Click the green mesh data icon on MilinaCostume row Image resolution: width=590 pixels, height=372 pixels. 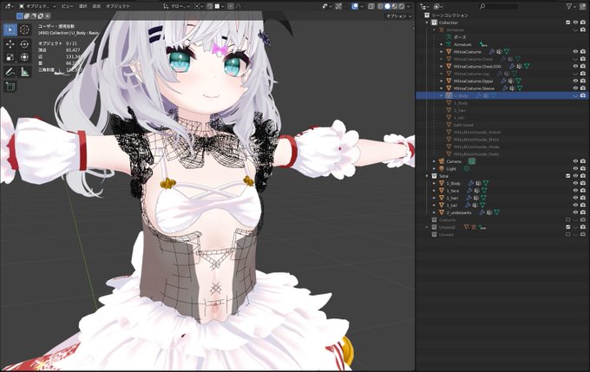[x=507, y=51]
